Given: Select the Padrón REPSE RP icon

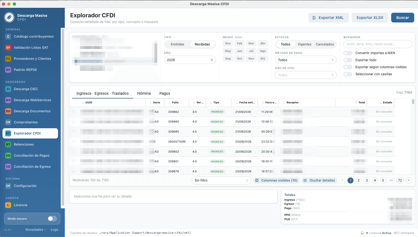Looking at the screenshot, I should 8,70.
